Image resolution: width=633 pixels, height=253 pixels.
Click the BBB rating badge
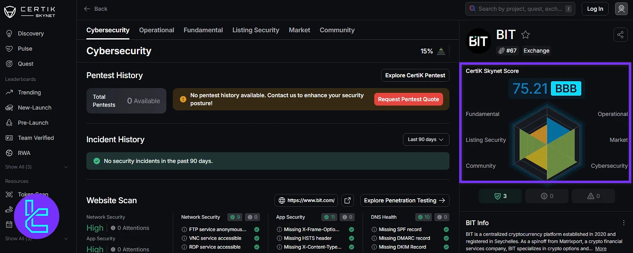566,88
